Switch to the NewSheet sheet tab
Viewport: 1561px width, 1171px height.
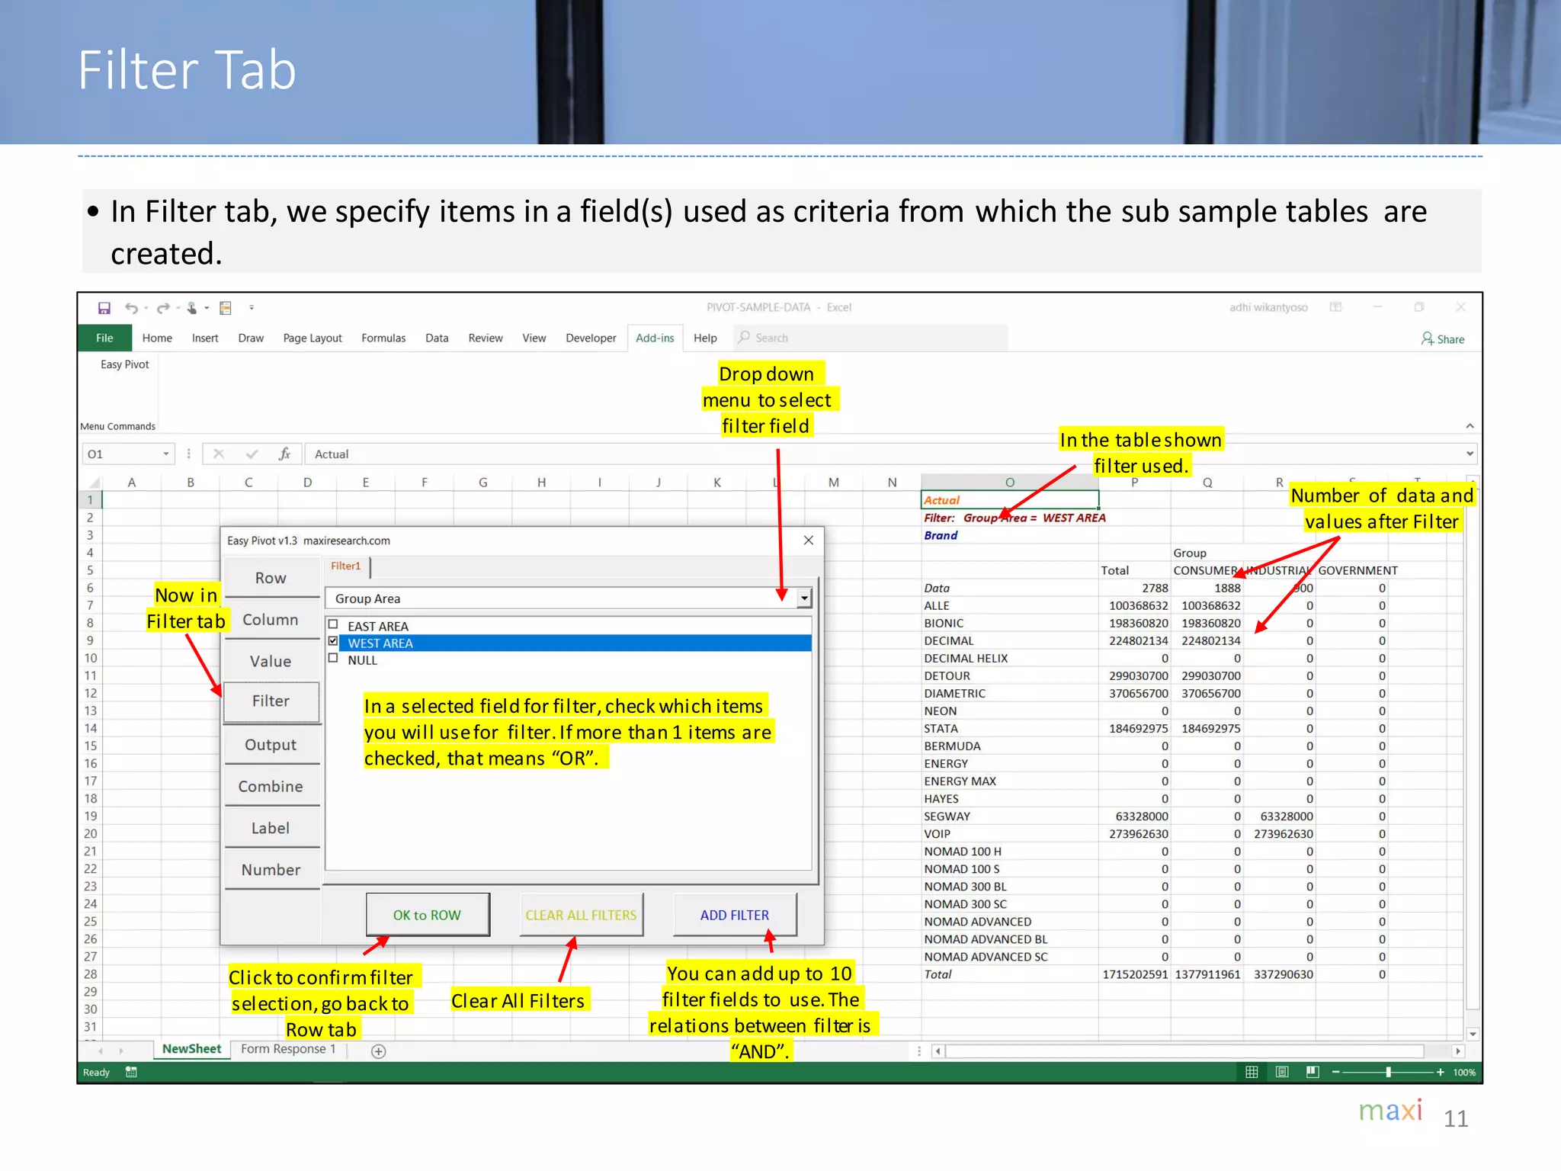[191, 1049]
